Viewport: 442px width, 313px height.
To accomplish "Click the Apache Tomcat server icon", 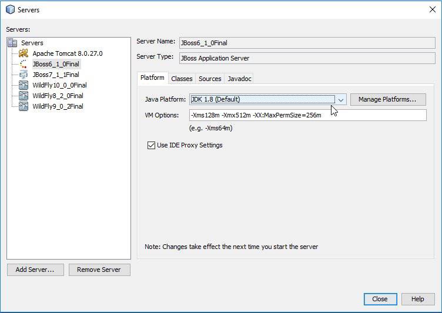I will [24, 53].
